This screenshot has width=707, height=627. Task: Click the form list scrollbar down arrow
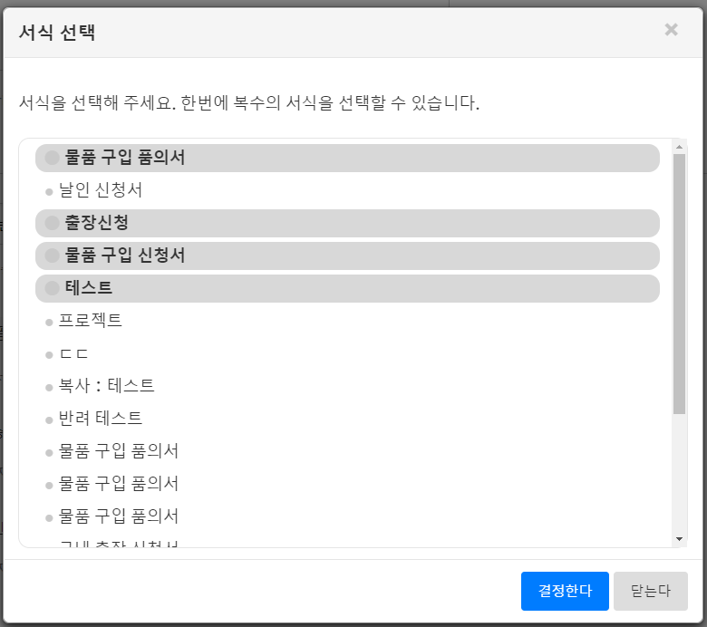[679, 539]
